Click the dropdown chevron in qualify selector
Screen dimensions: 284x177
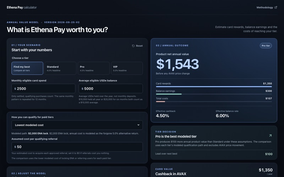click(x=138, y=125)
